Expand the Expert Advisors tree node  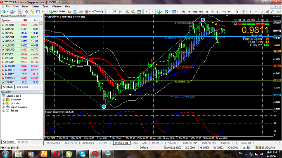(x=3, y=107)
